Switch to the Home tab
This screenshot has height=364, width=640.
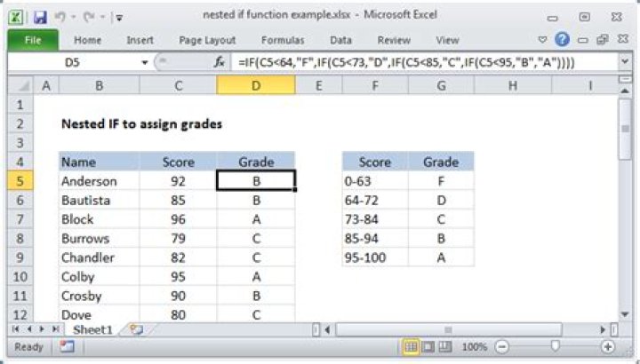(87, 40)
